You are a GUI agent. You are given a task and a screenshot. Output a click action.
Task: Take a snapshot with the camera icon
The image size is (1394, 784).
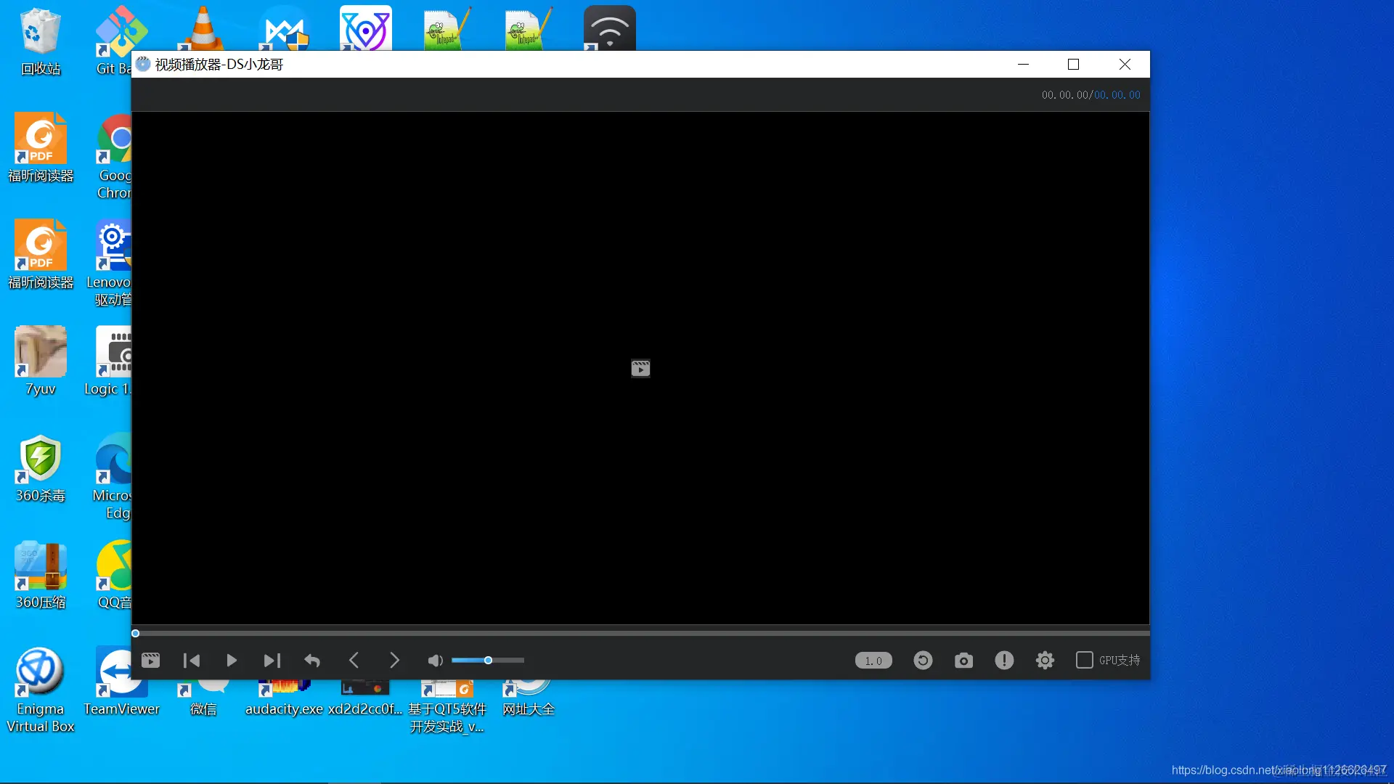[963, 660]
